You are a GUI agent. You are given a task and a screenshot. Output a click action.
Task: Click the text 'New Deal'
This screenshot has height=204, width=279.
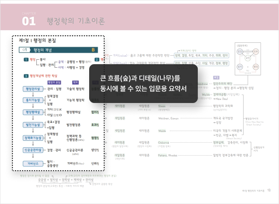point(222,99)
